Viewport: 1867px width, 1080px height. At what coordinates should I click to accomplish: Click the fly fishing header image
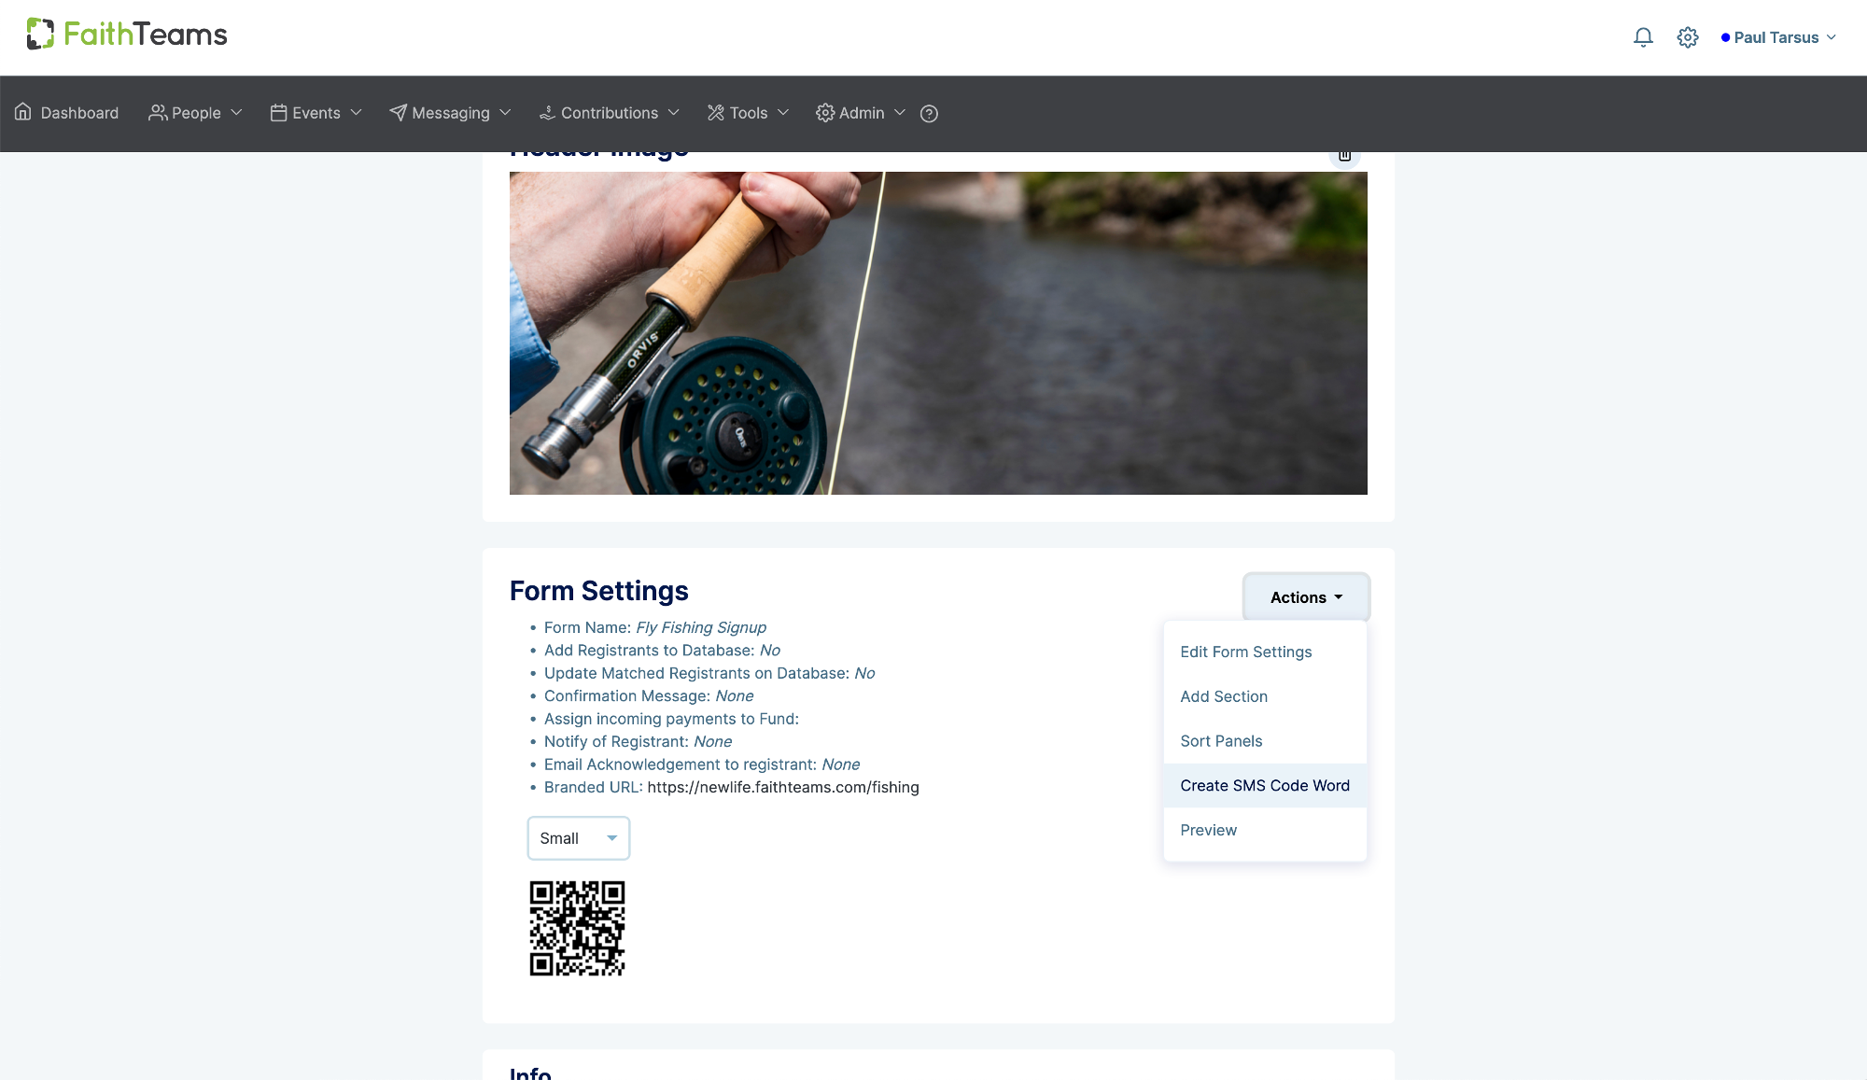(x=937, y=332)
